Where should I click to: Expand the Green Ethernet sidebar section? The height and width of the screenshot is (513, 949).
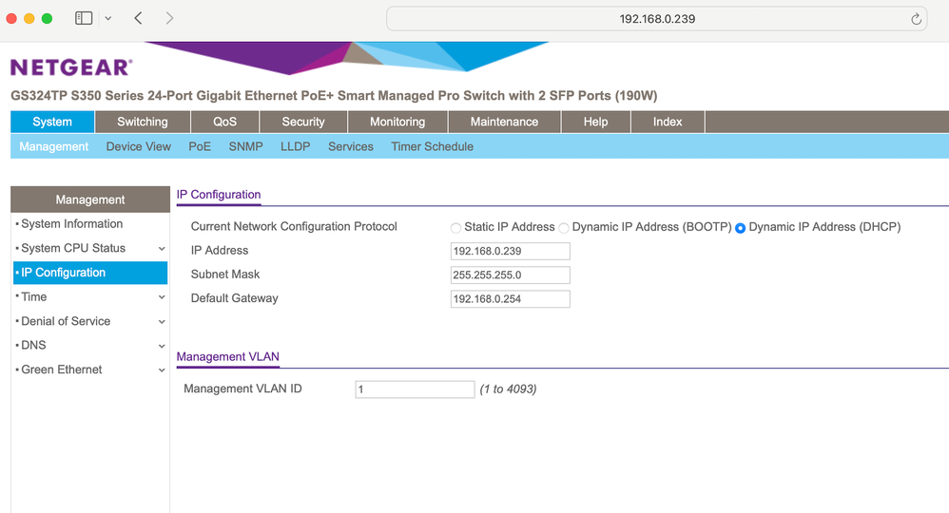162,370
